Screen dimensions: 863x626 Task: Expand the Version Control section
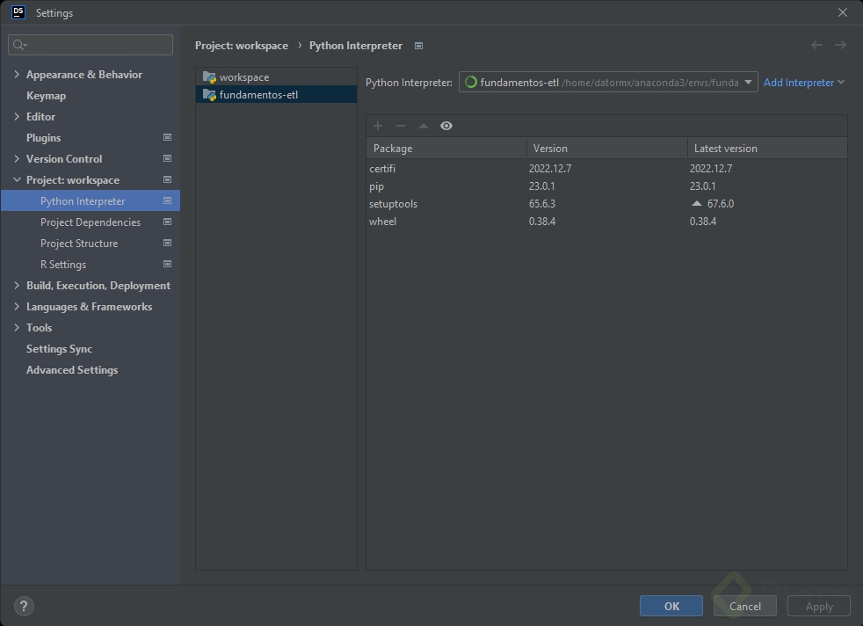click(17, 158)
